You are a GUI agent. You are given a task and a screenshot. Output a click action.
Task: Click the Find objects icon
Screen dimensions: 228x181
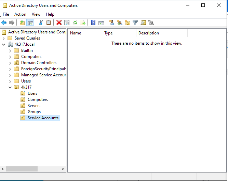coord(143,23)
